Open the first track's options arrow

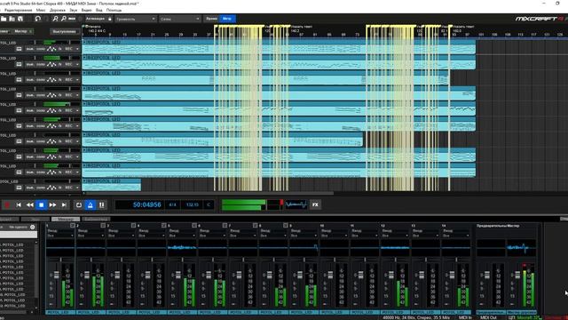(x=77, y=49)
